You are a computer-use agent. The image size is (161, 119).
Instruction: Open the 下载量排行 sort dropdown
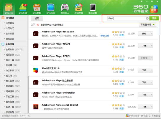[x=147, y=25]
